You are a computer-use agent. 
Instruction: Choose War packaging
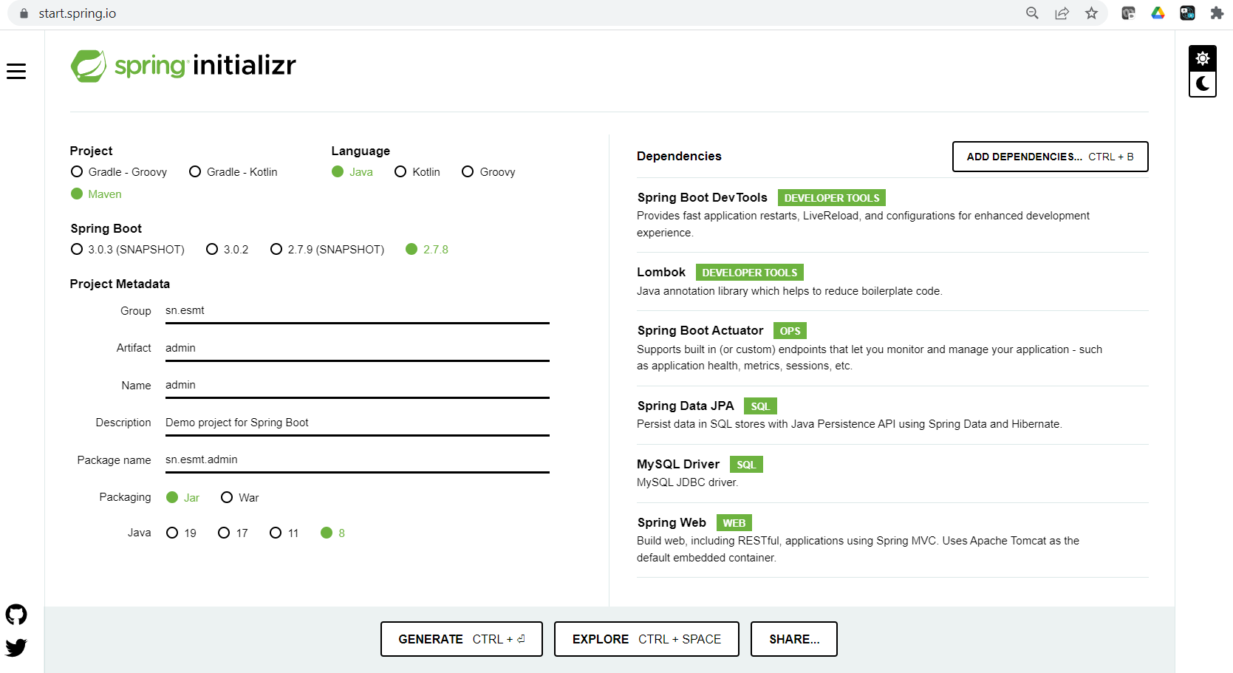(x=240, y=498)
